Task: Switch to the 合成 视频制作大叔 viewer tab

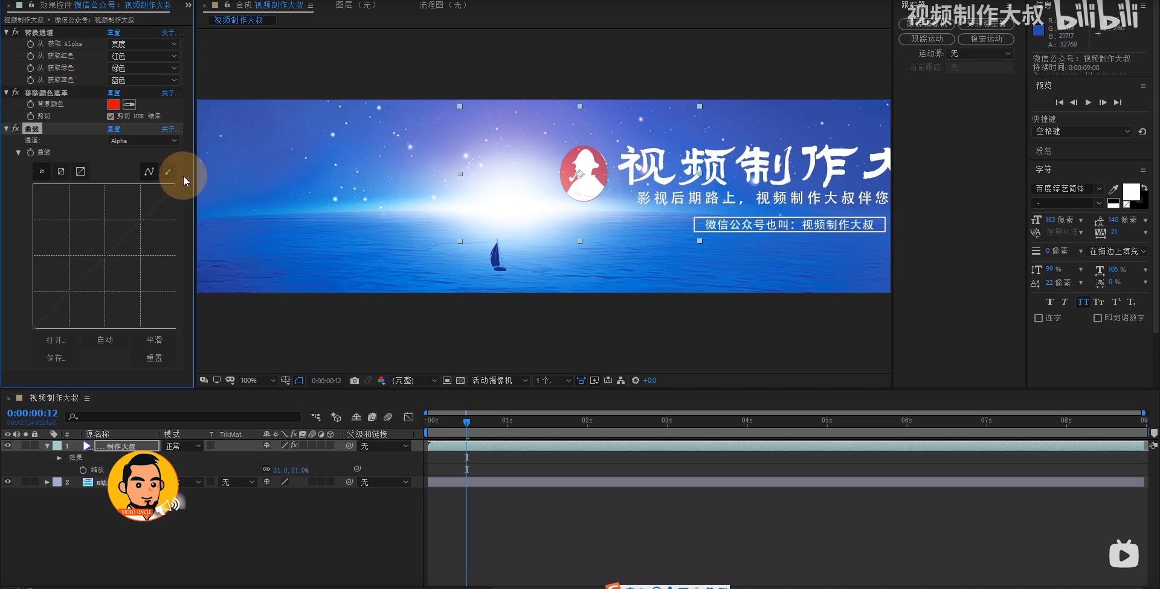Action: tap(269, 5)
